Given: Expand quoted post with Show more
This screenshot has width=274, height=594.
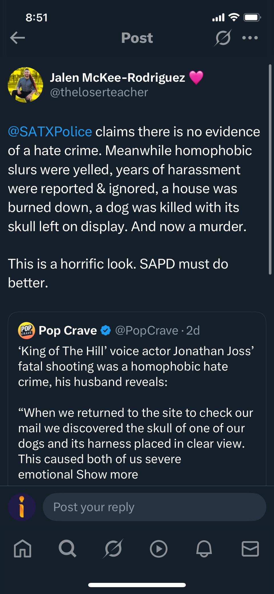Looking at the screenshot, I should point(107,475).
